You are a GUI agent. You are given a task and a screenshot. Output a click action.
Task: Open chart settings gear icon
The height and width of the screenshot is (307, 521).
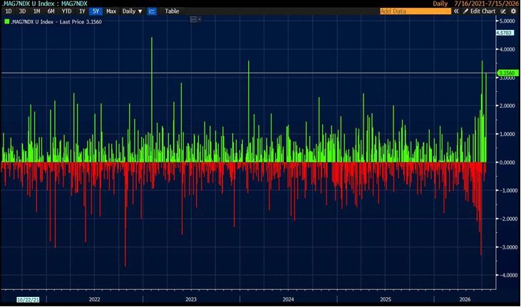(x=513, y=11)
